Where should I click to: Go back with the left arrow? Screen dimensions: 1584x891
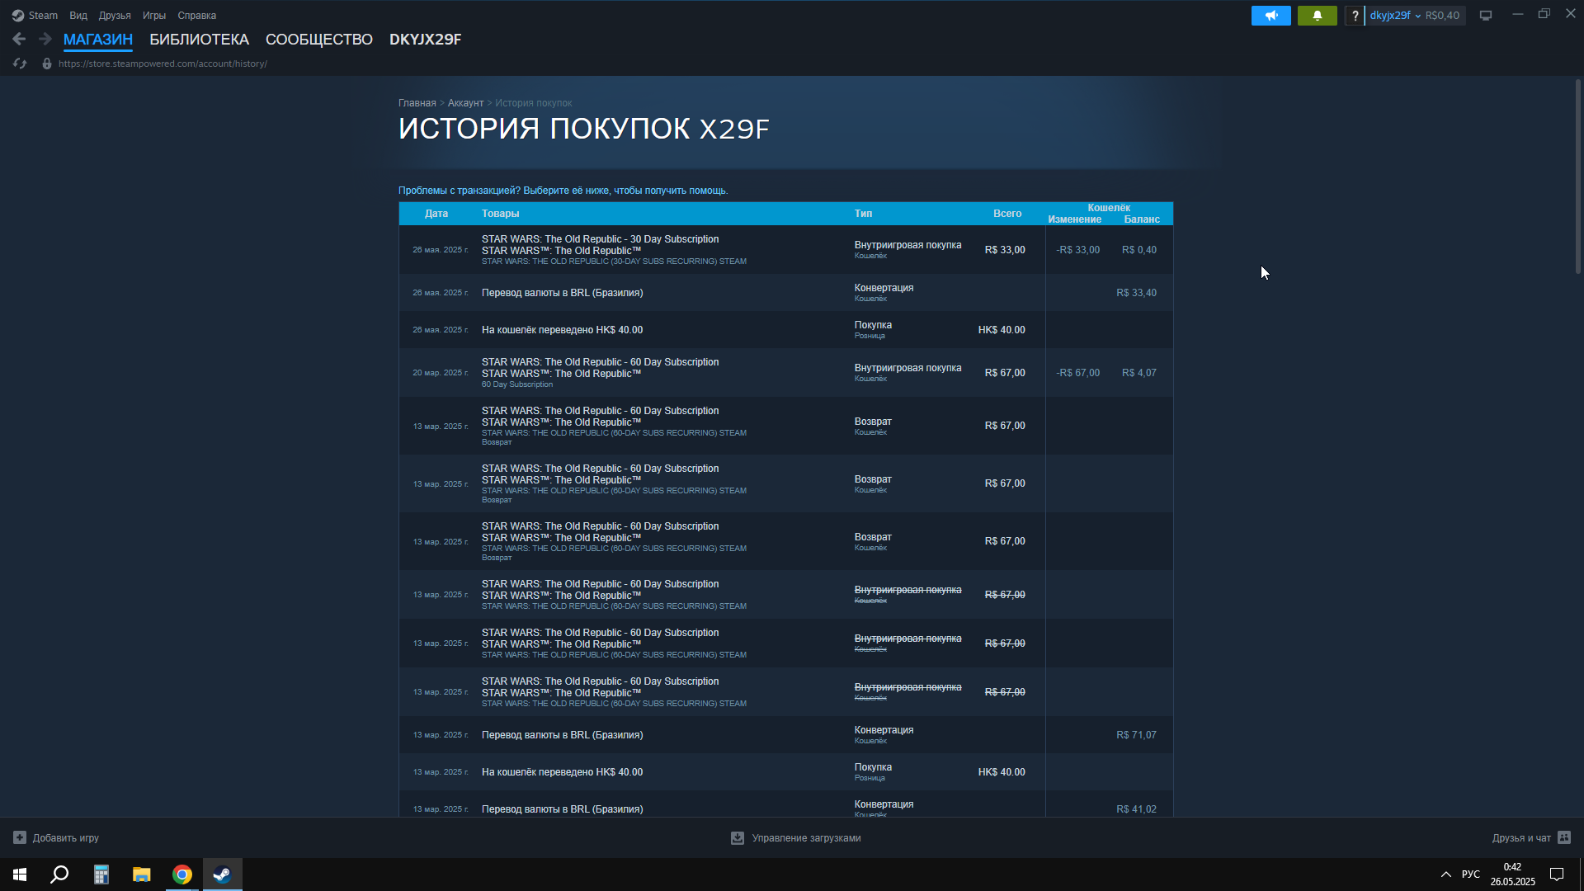[x=19, y=39]
